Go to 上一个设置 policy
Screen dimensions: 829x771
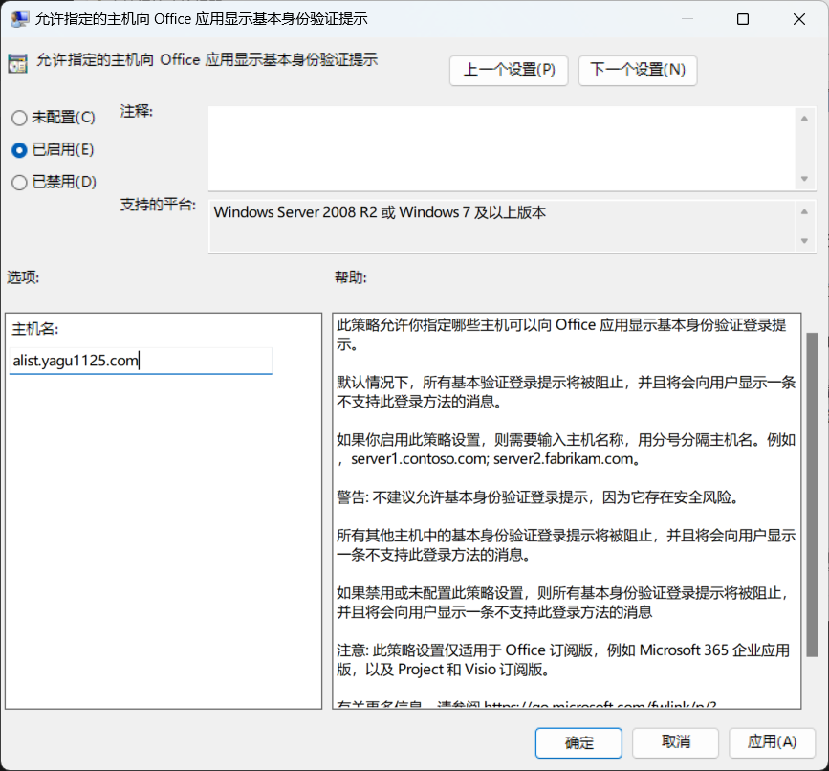pyautogui.click(x=509, y=70)
